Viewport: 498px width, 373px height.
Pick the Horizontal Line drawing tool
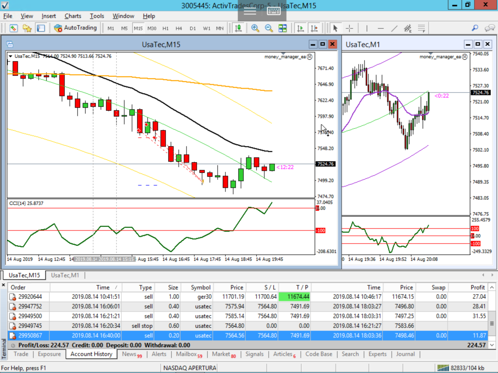(380, 28)
